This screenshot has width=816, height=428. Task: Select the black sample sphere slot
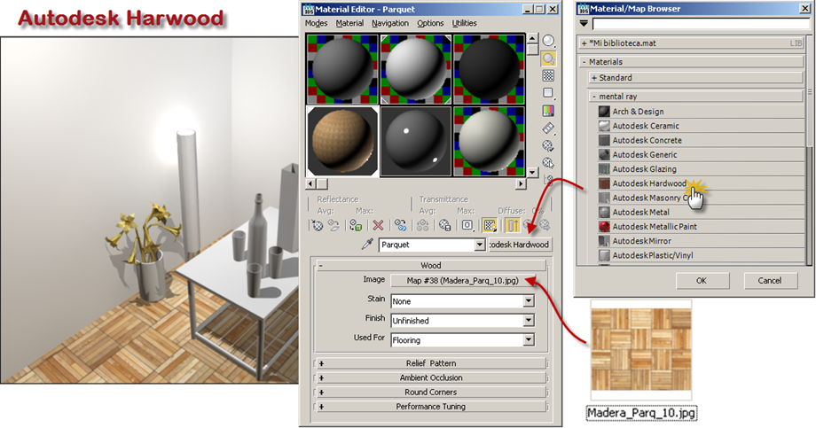coord(489,68)
